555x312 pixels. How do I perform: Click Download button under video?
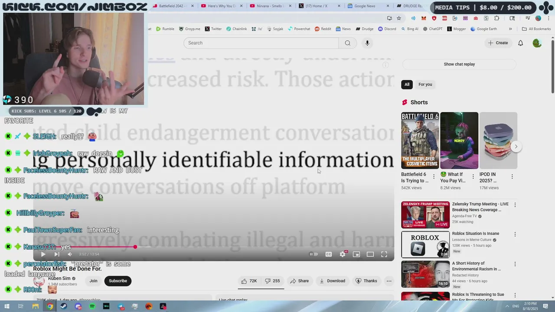point(332,281)
